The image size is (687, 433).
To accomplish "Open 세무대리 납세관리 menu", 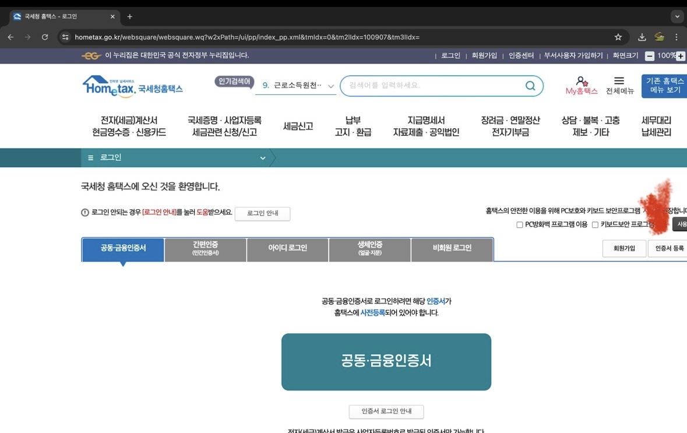I will [x=656, y=126].
